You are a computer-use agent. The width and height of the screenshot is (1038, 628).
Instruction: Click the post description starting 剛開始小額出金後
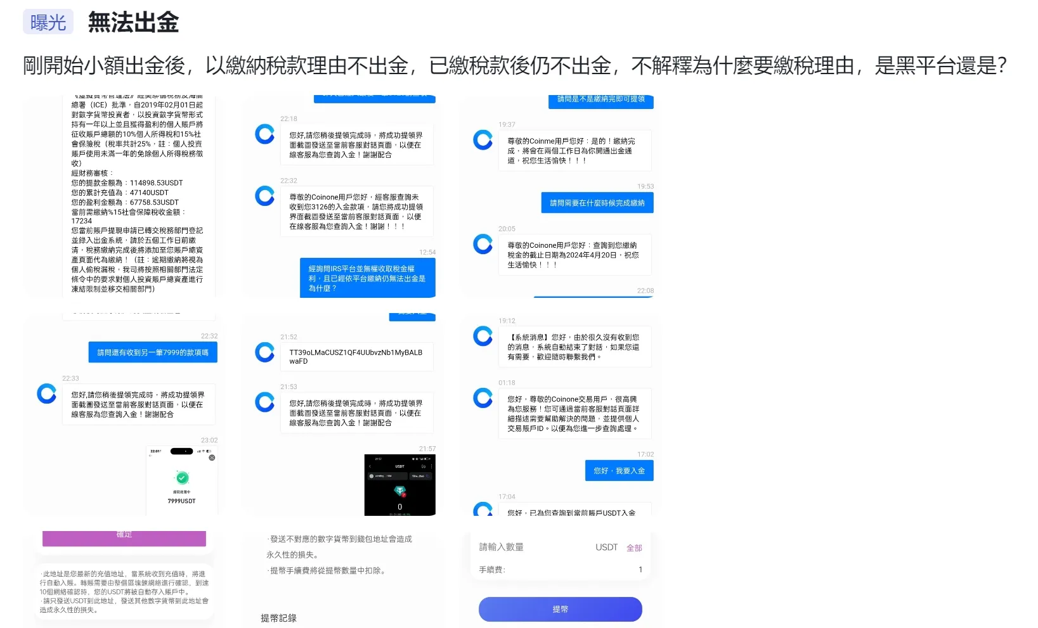coord(515,65)
